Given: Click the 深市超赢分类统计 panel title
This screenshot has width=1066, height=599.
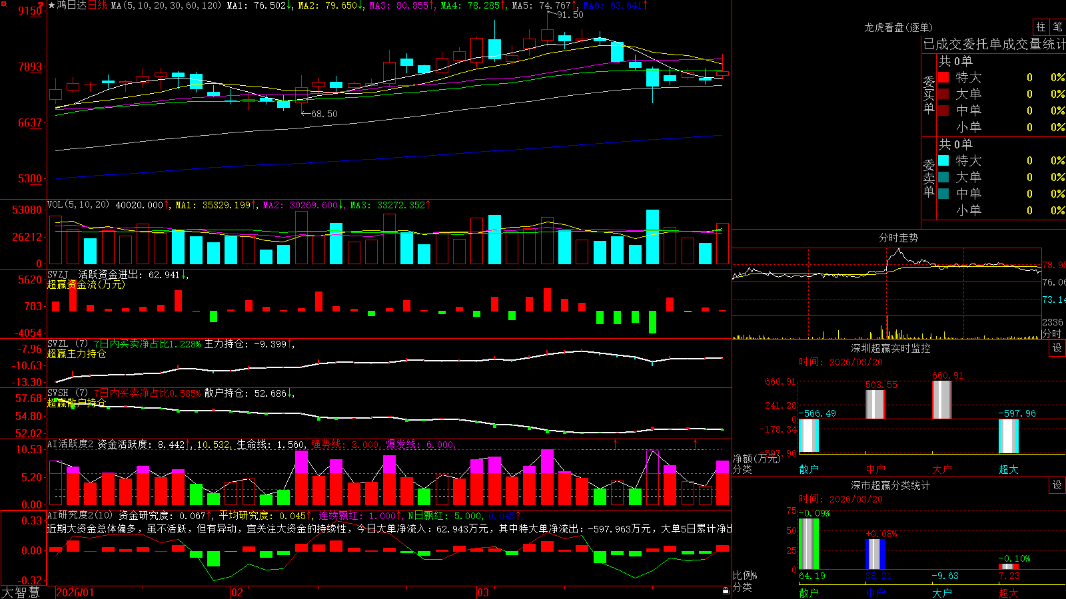Looking at the screenshot, I should pos(890,485).
